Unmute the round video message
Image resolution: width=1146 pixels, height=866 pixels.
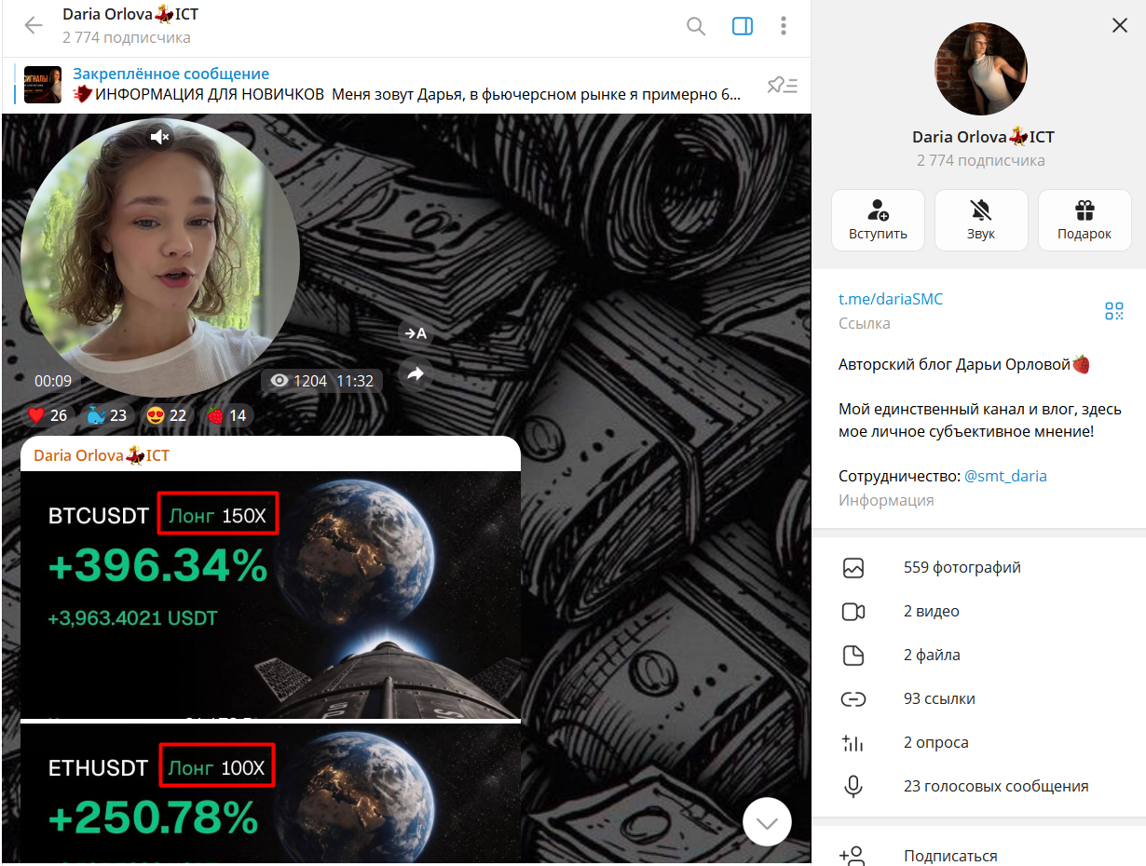tap(160, 137)
